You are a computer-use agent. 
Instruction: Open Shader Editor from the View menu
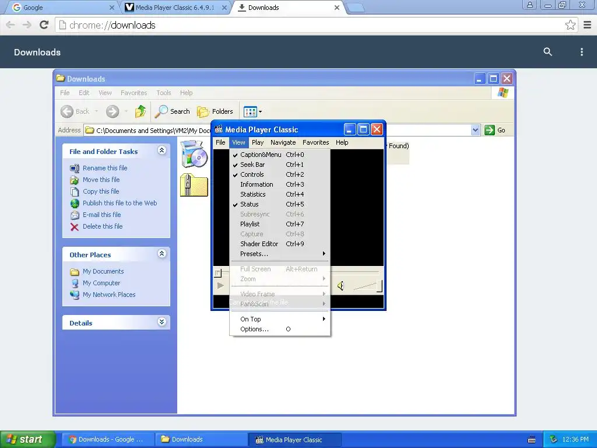click(x=280, y=244)
